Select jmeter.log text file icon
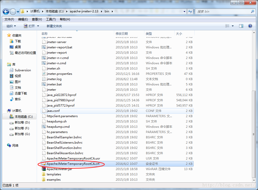The image size is (258, 190). click(44, 79)
